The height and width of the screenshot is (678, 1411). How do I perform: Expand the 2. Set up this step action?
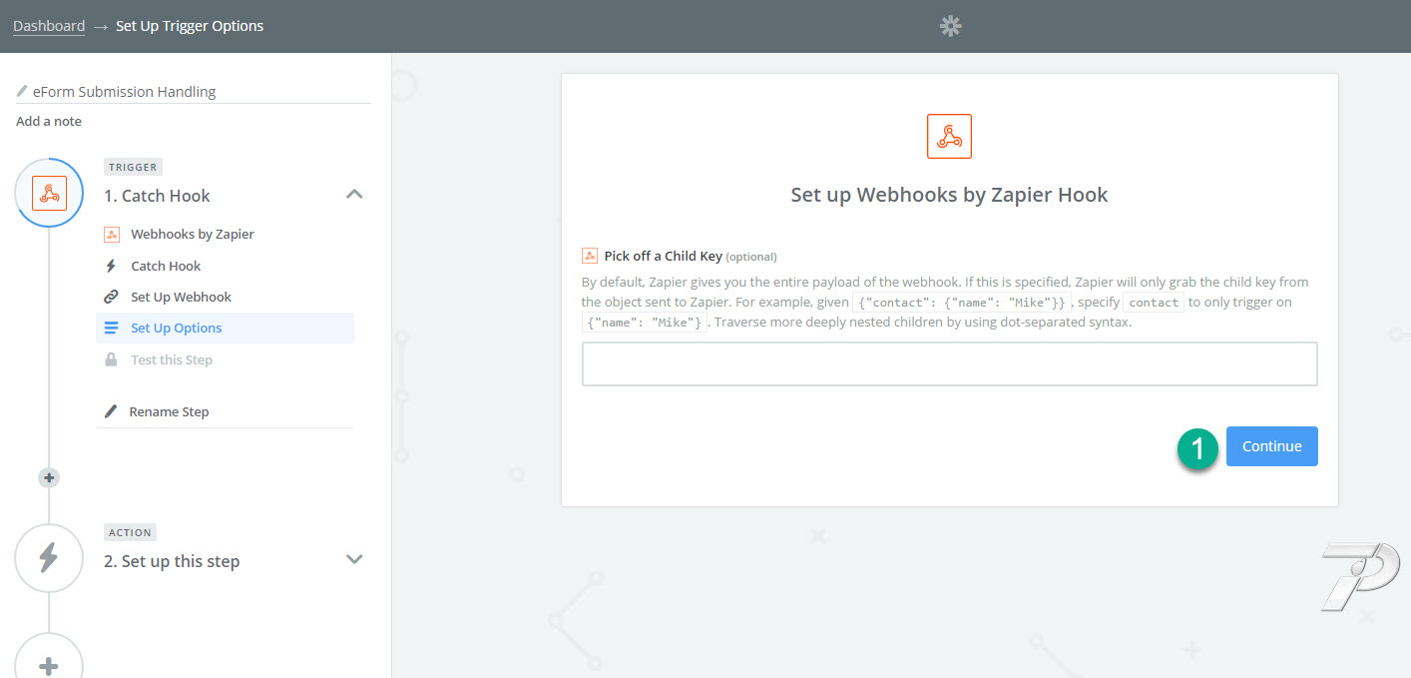354,559
